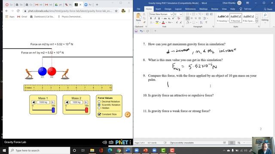This screenshot has height=154, width=275.
Task: Open a new Chrome tab
Action: [97, 5]
